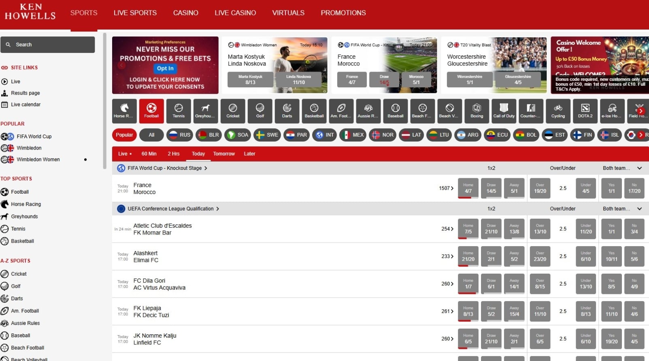Open the LIVE CASINO menu
The image size is (649, 361).
pyautogui.click(x=235, y=13)
